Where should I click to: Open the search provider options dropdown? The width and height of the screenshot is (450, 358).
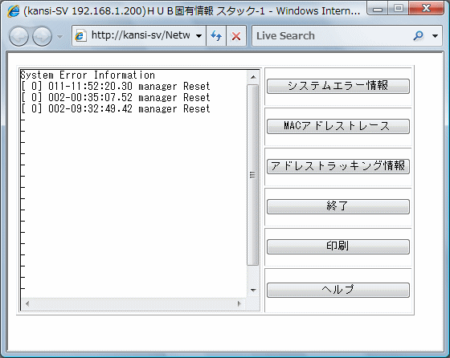point(435,36)
